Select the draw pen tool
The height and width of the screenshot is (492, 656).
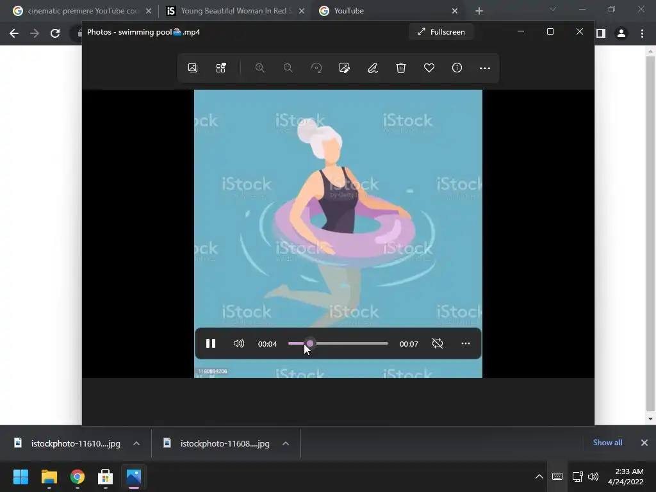point(373,68)
